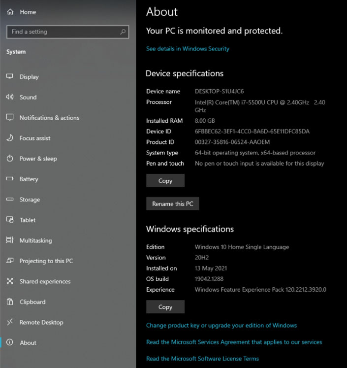The width and height of the screenshot is (347, 368).
Task: Open Remote Desktop label
Action: (41, 322)
